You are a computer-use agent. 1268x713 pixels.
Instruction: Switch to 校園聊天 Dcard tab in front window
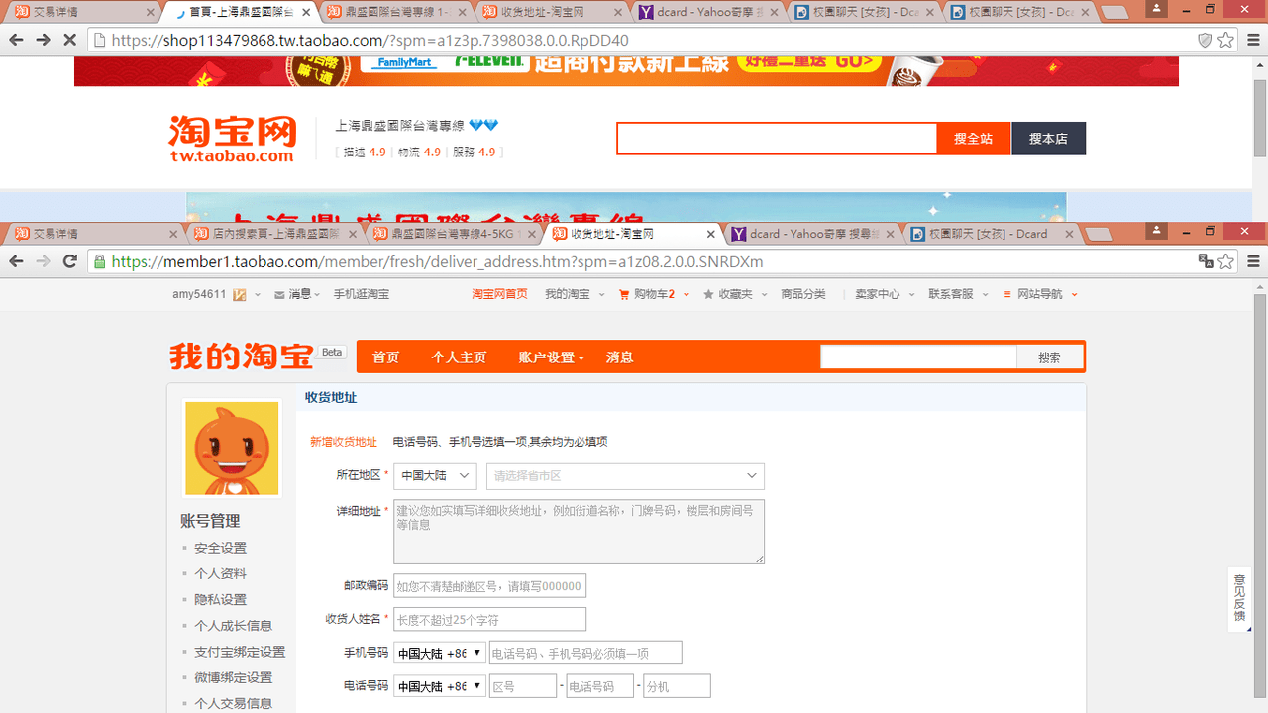(x=991, y=235)
